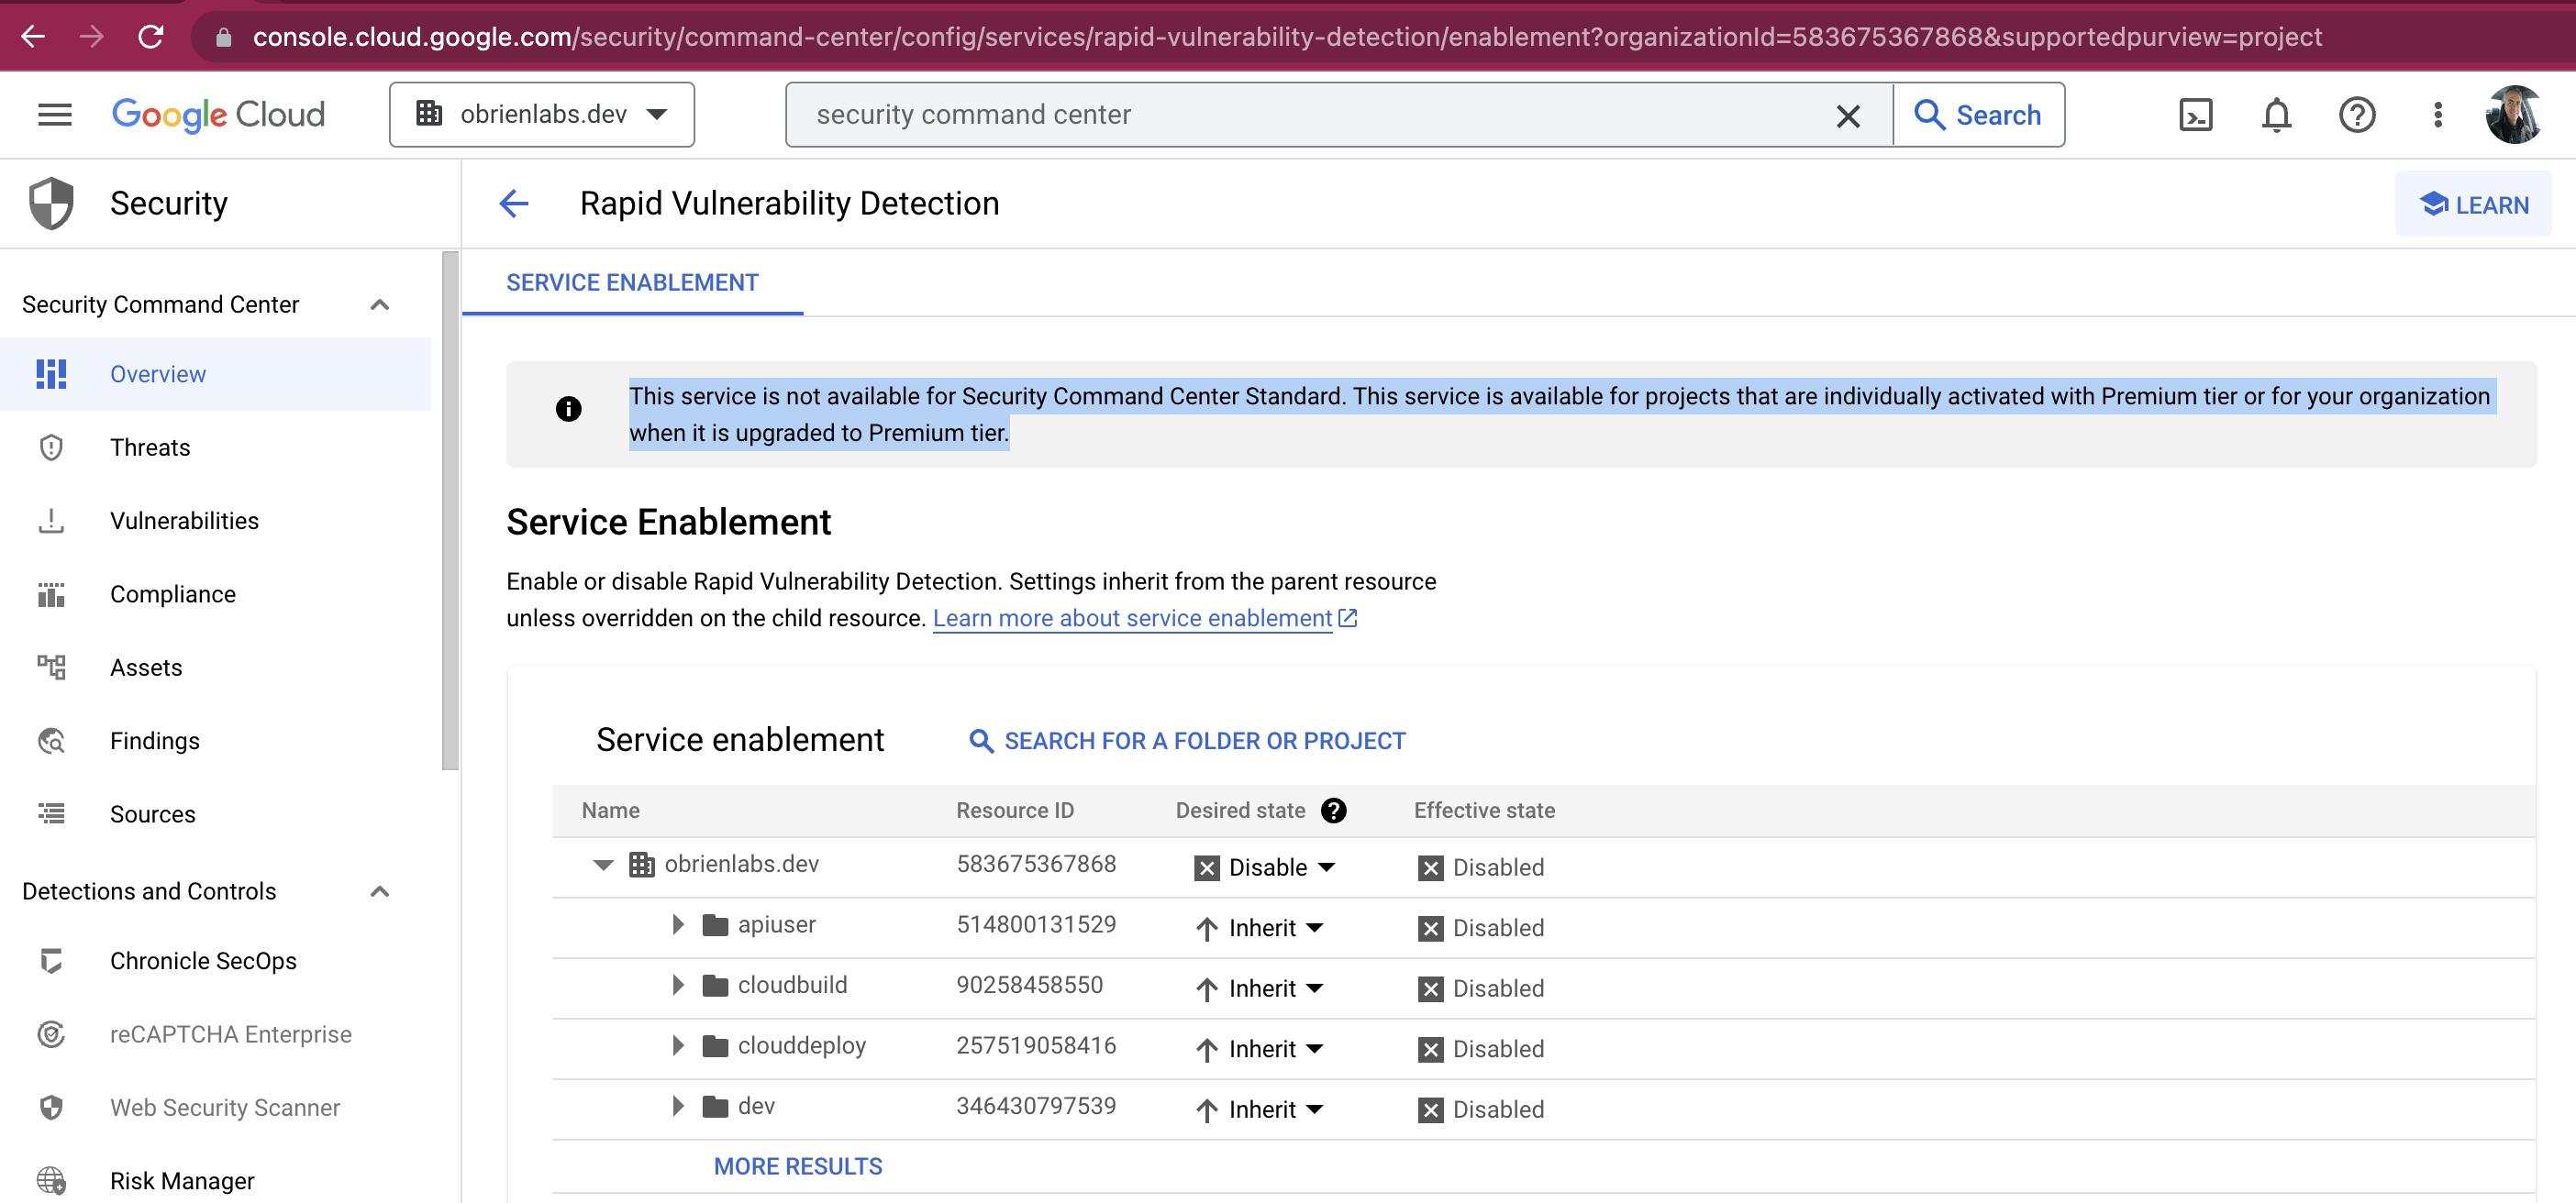
Task: Select the Threats sidebar item
Action: pyautogui.click(x=150, y=447)
